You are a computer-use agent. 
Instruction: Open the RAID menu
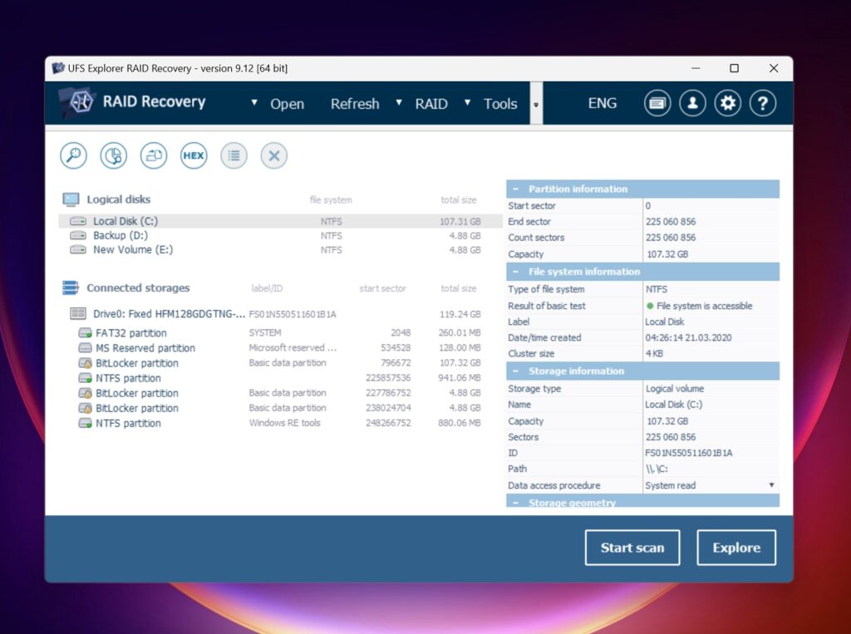pyautogui.click(x=431, y=103)
